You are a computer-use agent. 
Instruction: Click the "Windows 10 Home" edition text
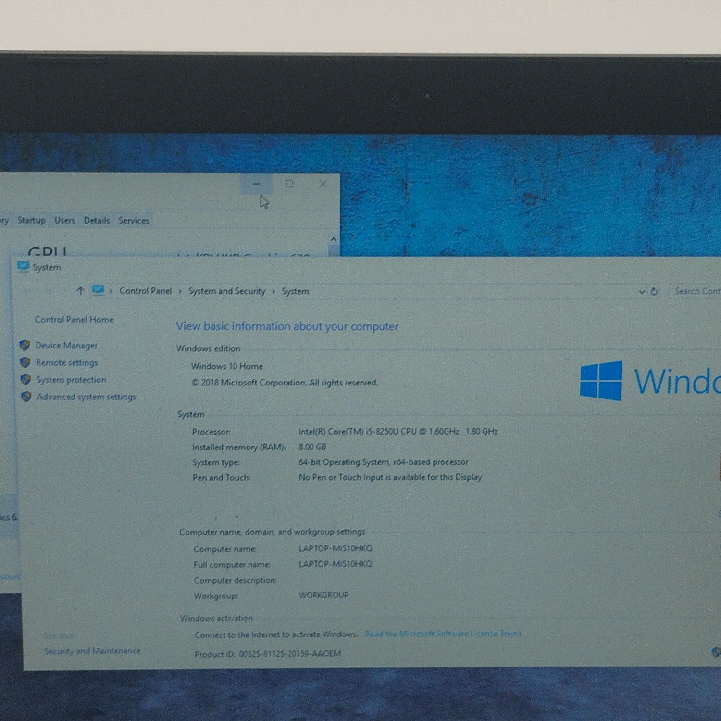[x=227, y=366]
